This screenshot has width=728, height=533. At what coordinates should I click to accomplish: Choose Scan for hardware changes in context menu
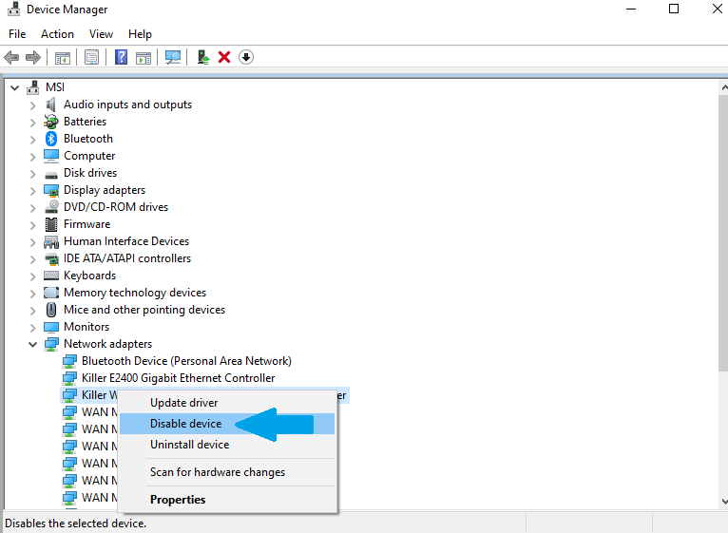point(227,472)
